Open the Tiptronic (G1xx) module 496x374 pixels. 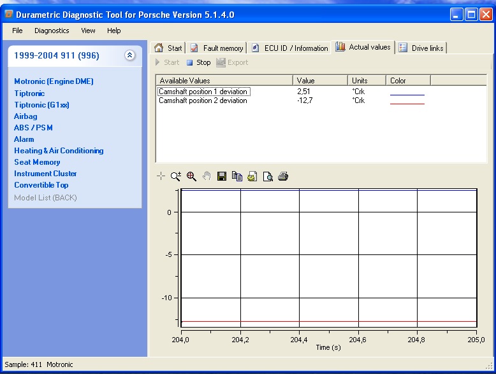pyautogui.click(x=41, y=105)
